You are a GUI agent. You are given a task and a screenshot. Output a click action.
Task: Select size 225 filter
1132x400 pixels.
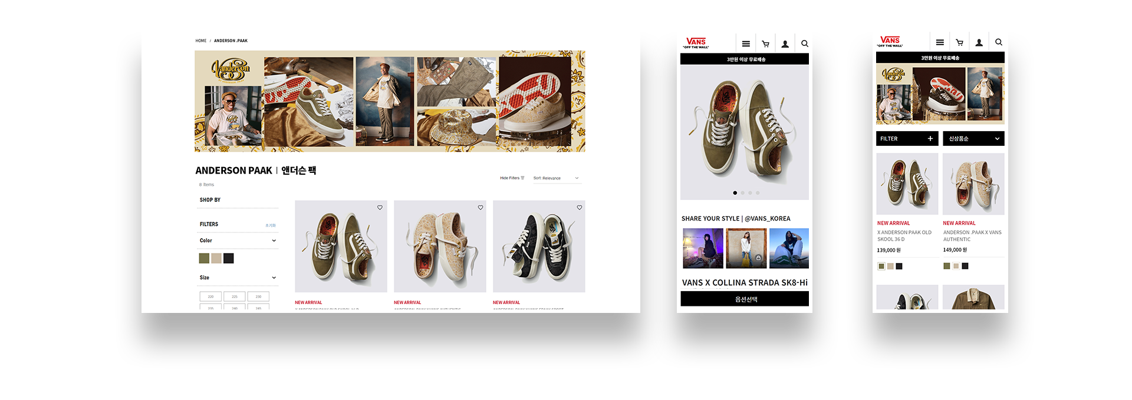235,296
